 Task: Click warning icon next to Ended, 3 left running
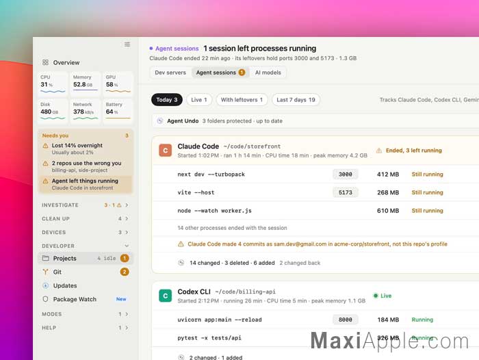pos(379,151)
